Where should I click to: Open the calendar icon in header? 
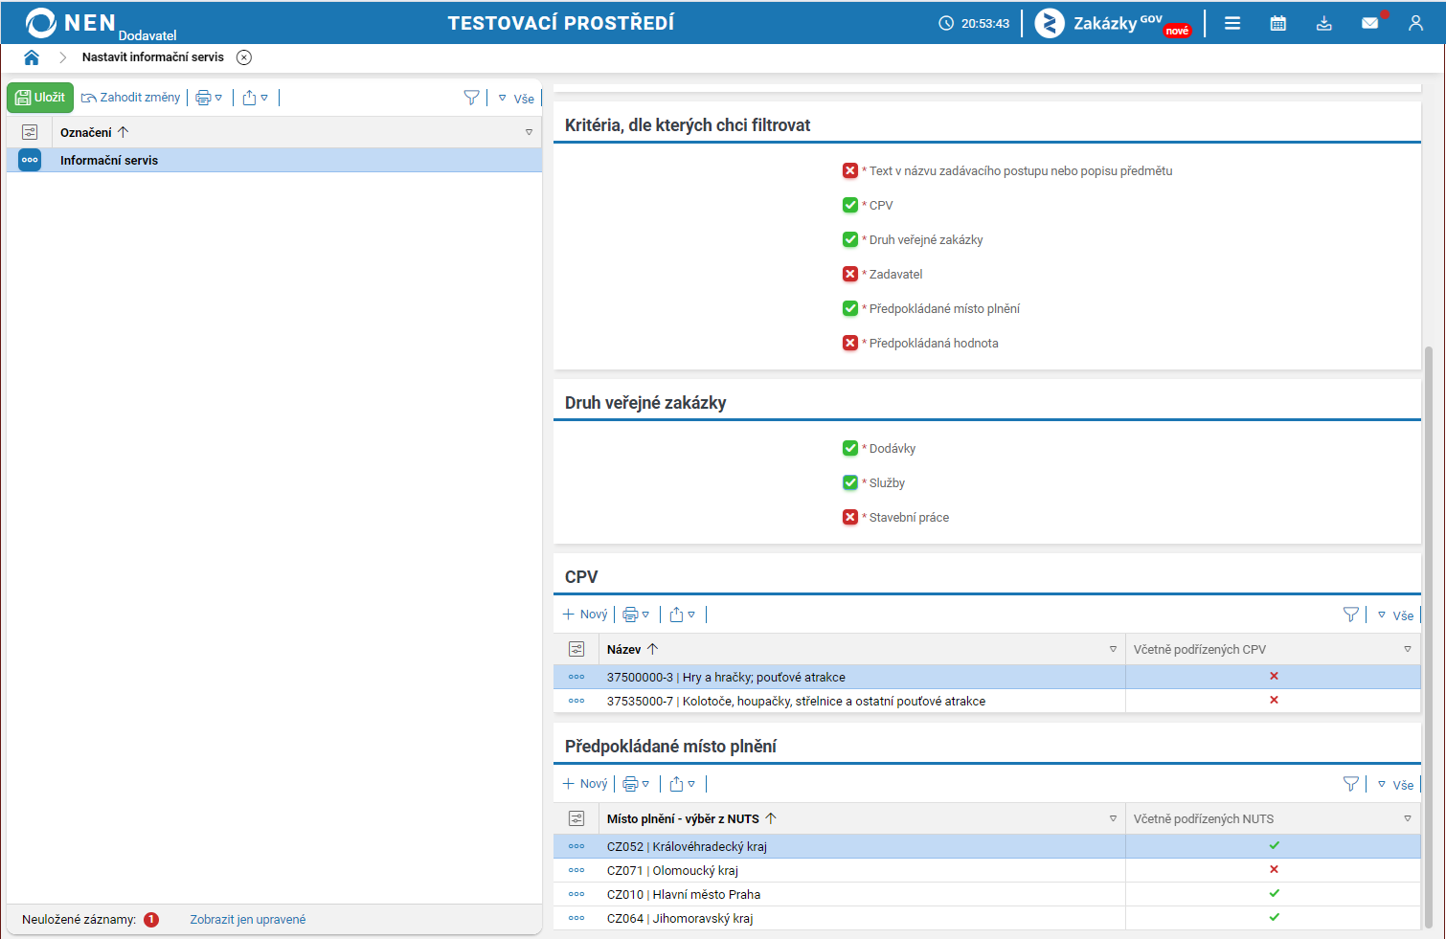click(x=1277, y=23)
